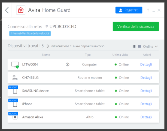Click the computer icon for LTTW0004
167x131 pixels.
click(15, 65)
